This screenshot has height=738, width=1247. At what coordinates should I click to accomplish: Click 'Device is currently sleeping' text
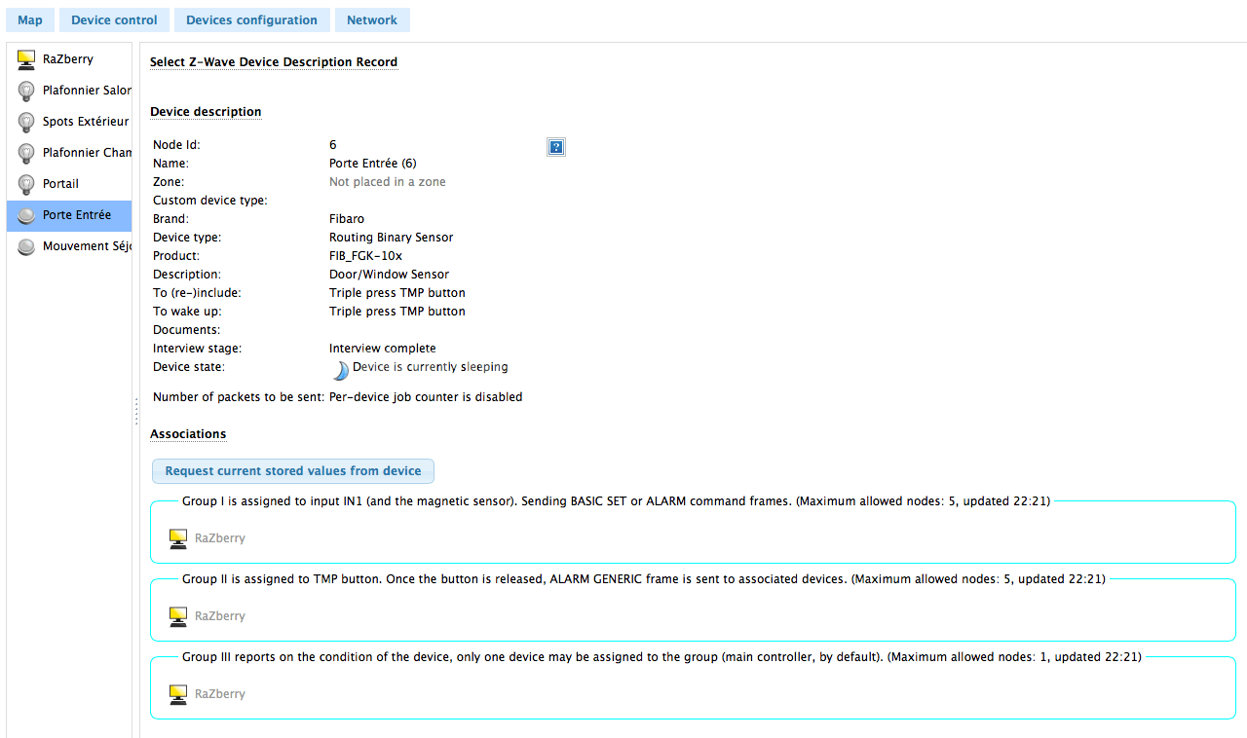tap(431, 367)
